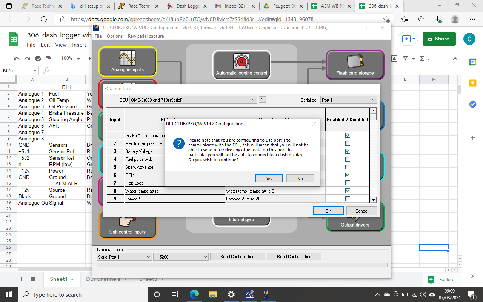The height and width of the screenshot is (302, 483).
Task: Open the Sheets present options icon
Action: point(409,39)
